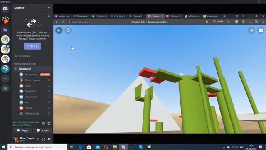Click the shield protection icon in browser

(236, 22)
